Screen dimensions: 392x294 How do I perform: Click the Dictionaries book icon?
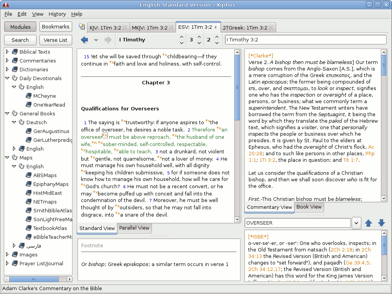[x=15, y=69]
